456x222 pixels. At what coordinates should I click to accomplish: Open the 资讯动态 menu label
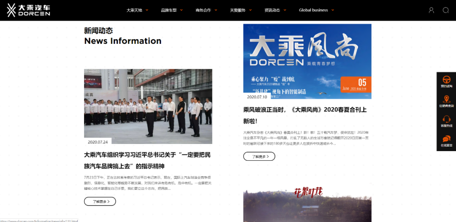[272, 10]
